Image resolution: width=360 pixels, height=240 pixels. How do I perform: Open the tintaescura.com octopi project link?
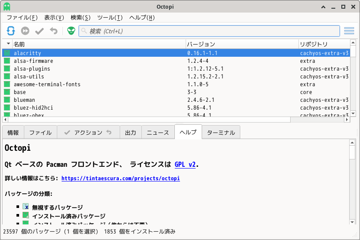coord(121,178)
